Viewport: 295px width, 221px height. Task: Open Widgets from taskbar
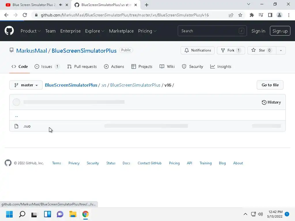tap(48, 214)
